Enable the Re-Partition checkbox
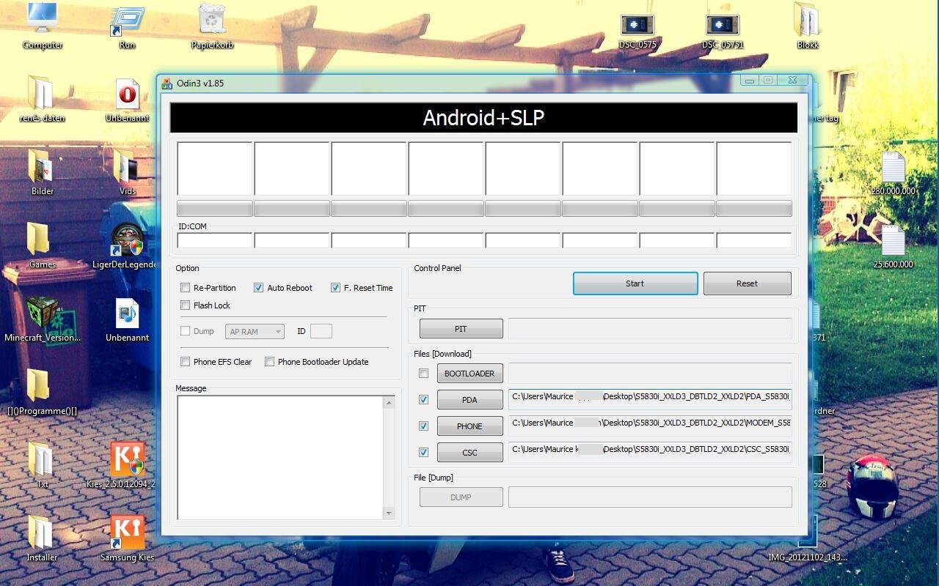The height and width of the screenshot is (586, 939). 186,288
